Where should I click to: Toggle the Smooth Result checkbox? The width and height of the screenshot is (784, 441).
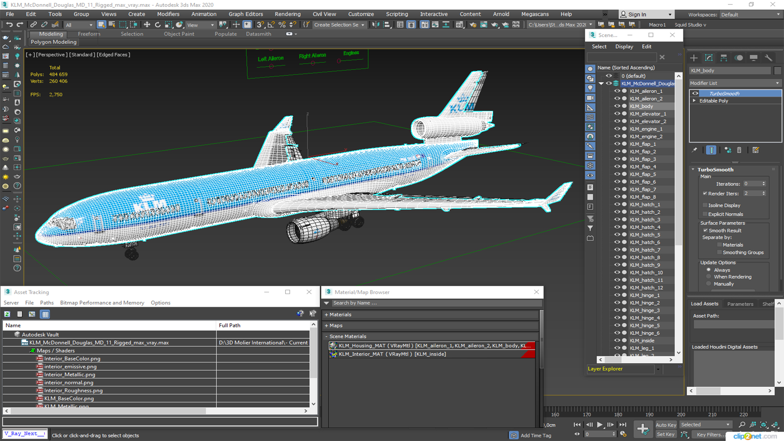pyautogui.click(x=705, y=230)
